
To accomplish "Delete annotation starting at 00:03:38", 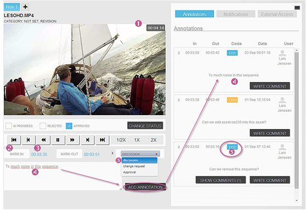I will pos(179,100).
